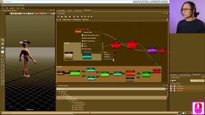Switch to the Anim Graph Palette tab

pos(184,75)
